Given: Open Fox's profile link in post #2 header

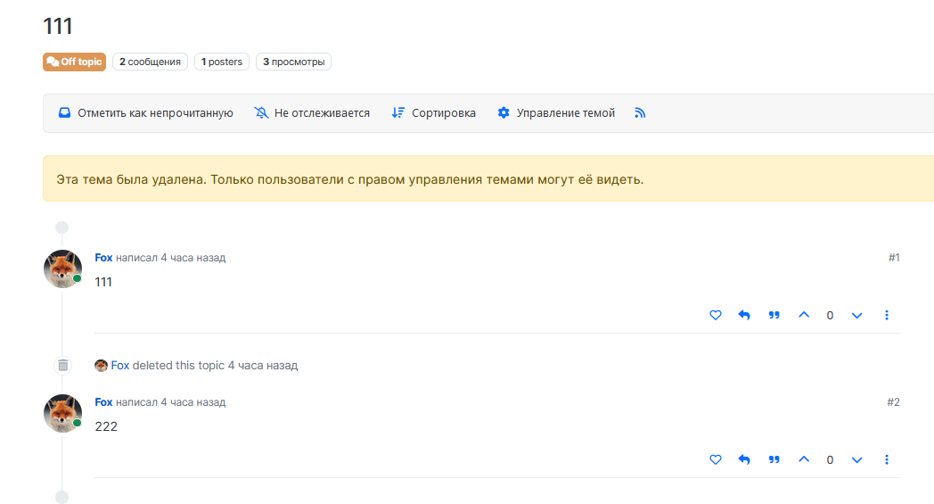Looking at the screenshot, I should (103, 402).
